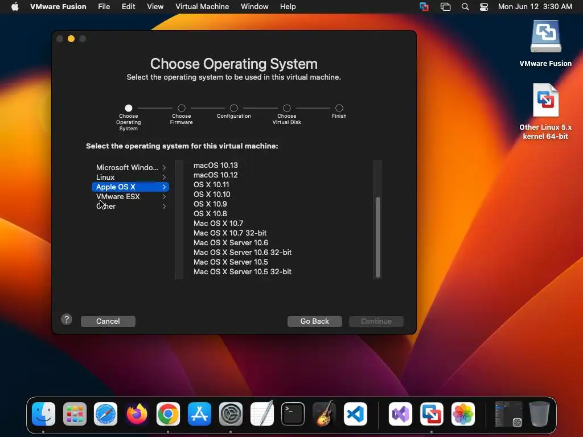Open the Help menu

[288, 7]
